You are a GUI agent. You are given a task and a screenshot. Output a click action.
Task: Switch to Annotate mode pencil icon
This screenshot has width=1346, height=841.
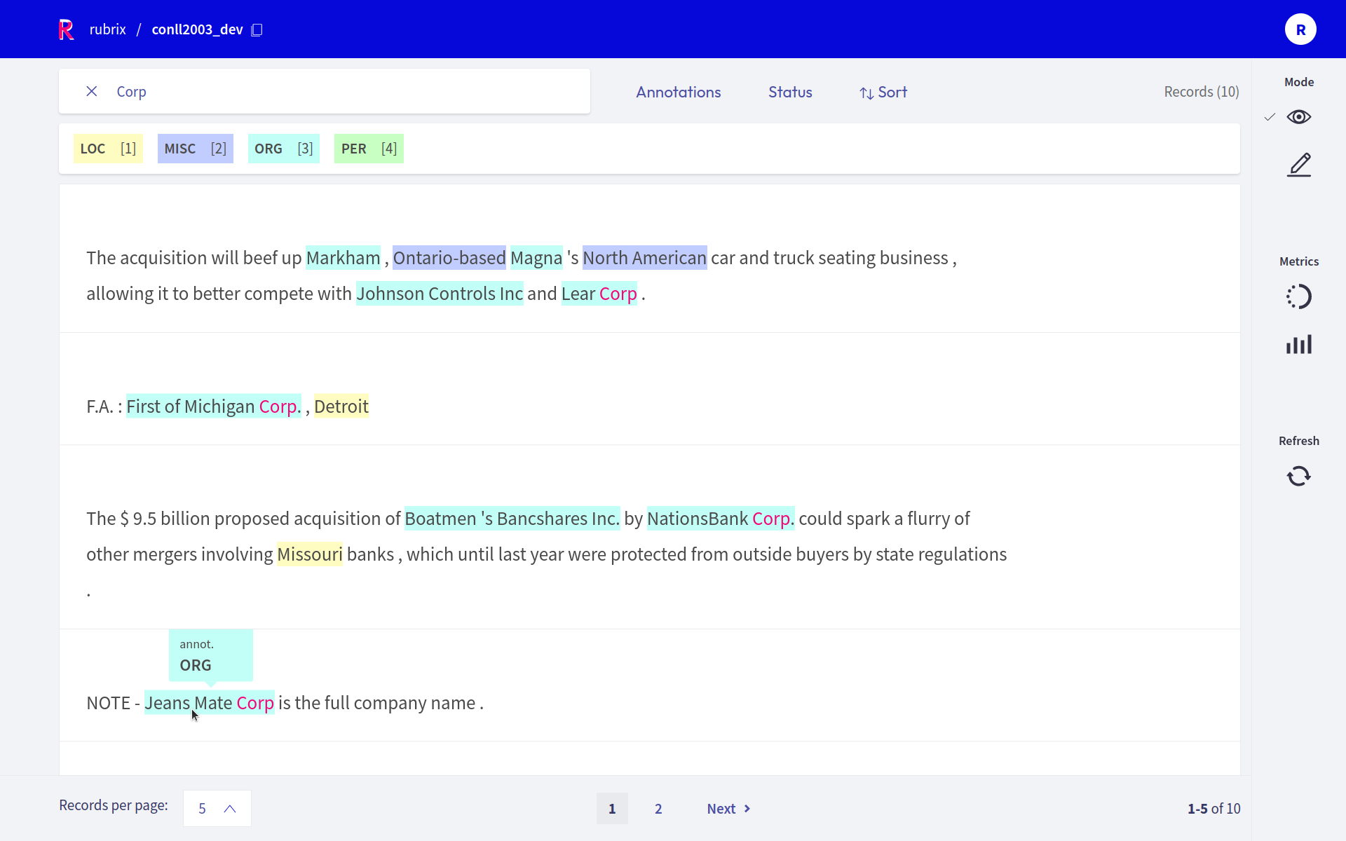pos(1299,165)
